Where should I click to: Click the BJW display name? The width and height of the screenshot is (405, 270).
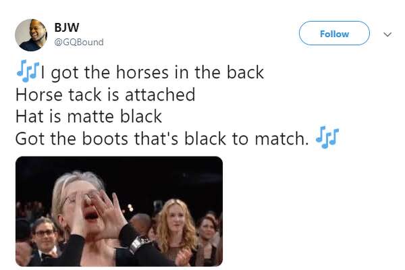click(67, 28)
